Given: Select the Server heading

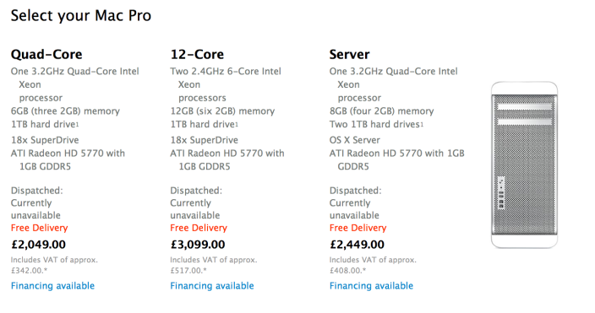Looking at the screenshot, I should (x=350, y=54).
